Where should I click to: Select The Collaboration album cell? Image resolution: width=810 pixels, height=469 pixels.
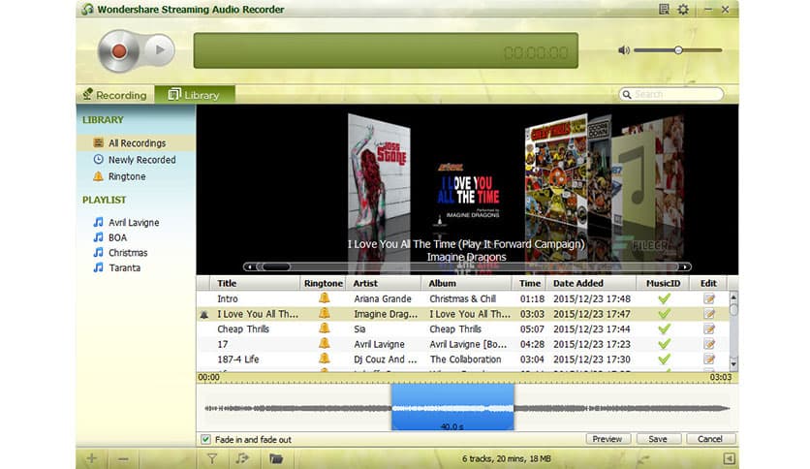click(x=465, y=359)
